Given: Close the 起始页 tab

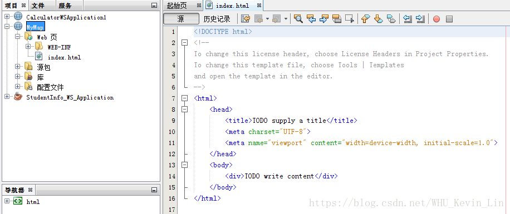Looking at the screenshot, I should [199, 5].
